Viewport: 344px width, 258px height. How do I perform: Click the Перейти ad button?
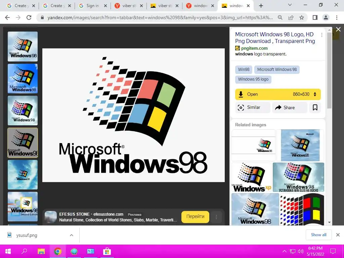click(x=195, y=217)
